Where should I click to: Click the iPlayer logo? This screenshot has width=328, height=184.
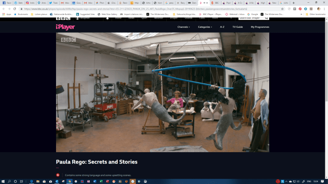pyautogui.click(x=64, y=27)
